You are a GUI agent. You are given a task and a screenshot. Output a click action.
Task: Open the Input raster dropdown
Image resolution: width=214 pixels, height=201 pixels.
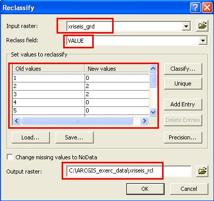pyautogui.click(x=186, y=26)
